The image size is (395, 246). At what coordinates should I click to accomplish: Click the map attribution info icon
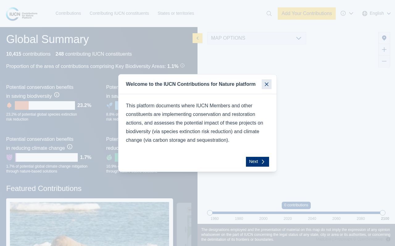click(388, 239)
